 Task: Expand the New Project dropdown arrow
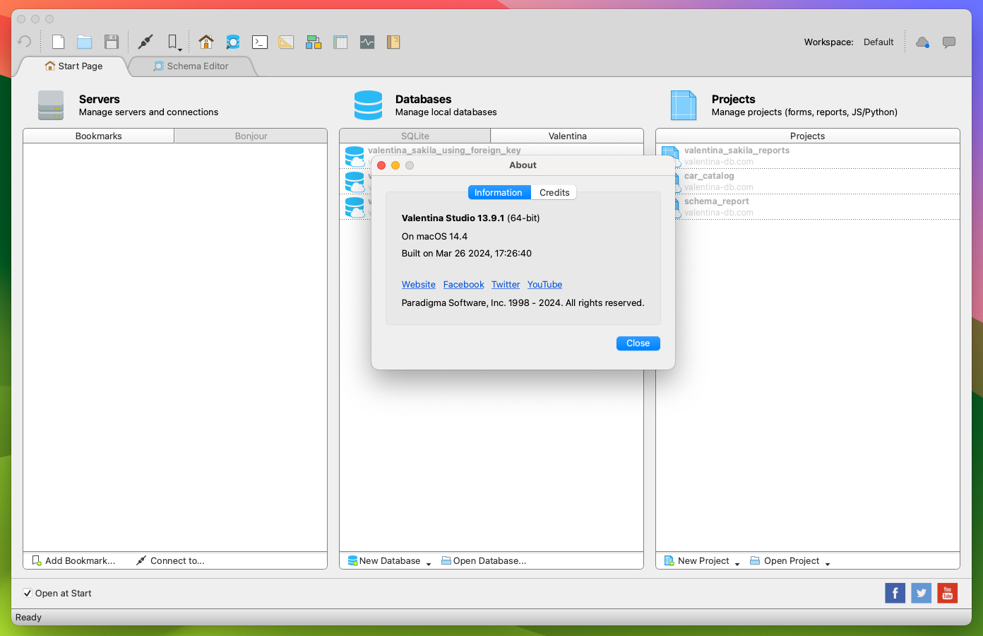coord(737,563)
